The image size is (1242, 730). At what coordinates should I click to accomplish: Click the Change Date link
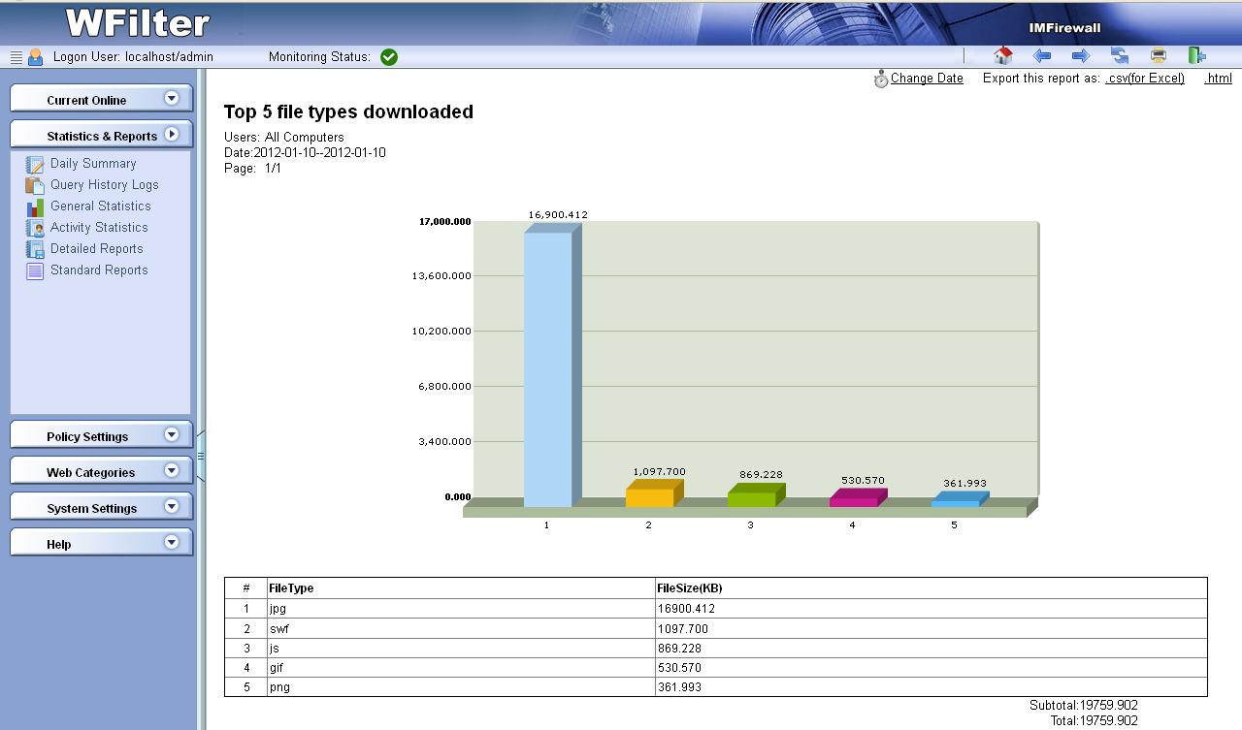tap(927, 79)
